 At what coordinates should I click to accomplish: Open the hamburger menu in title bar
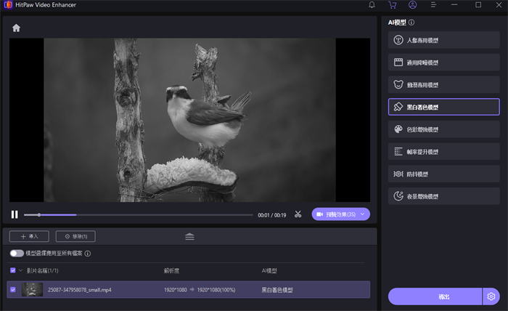433,5
